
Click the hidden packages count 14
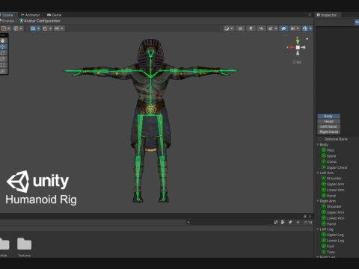[x=308, y=222]
